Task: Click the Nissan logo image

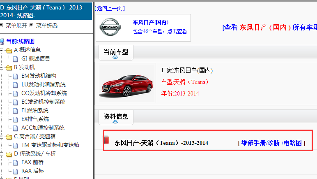Action: point(110,27)
